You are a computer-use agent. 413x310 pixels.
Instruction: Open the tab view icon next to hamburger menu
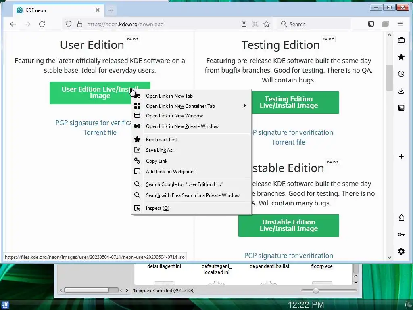(385, 24)
